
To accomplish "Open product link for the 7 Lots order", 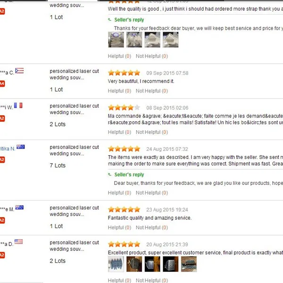I will (x=74, y=150).
